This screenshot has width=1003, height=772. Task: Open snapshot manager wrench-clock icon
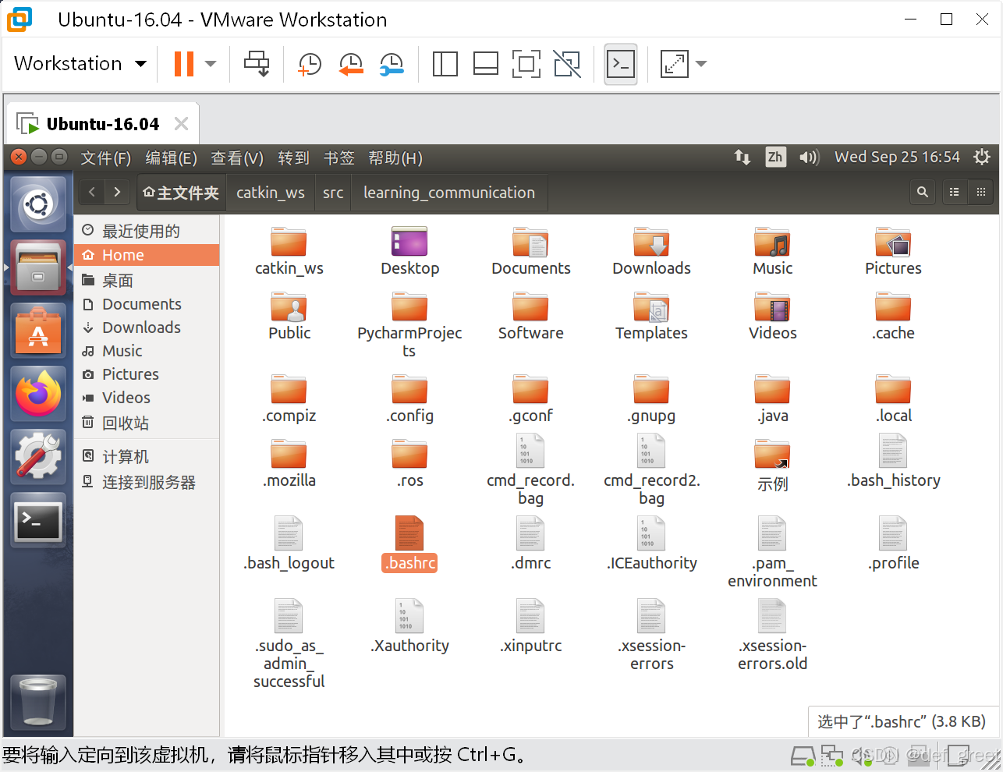pos(392,64)
